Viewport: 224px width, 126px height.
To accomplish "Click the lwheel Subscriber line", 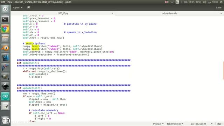I will coord(63,46).
